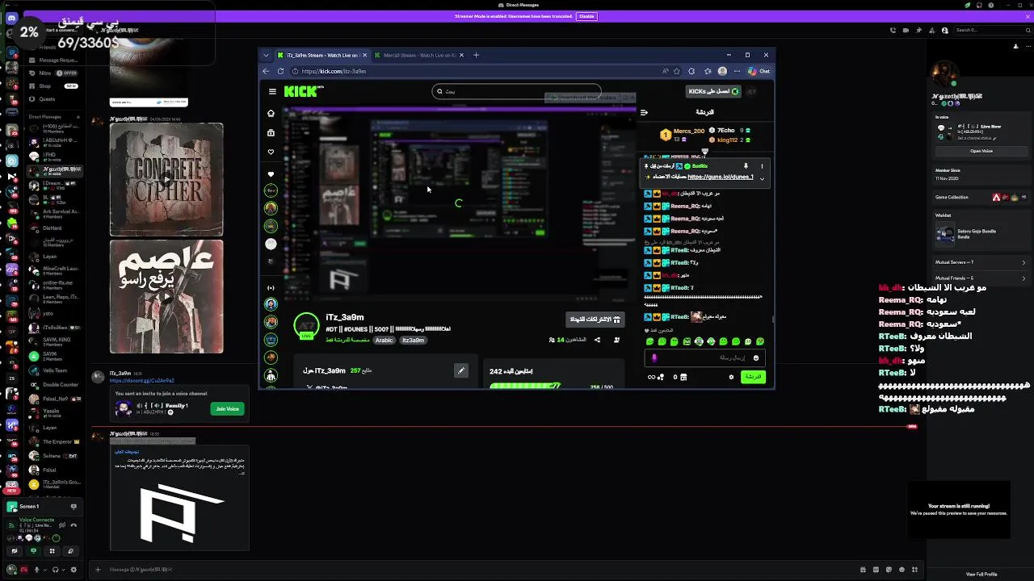Open the Discord Shop

click(x=54, y=86)
